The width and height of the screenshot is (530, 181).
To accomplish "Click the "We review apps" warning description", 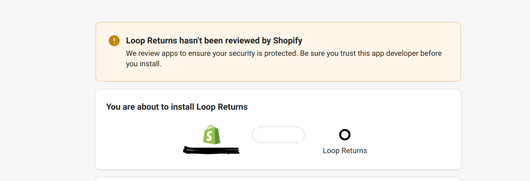I will pos(284,59).
